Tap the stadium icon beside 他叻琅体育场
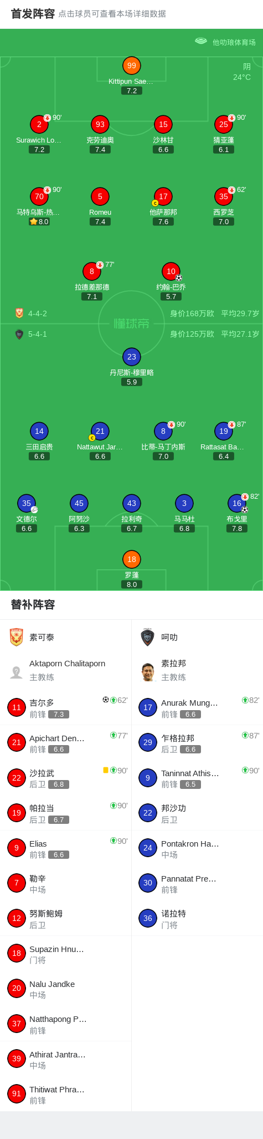 (201, 41)
